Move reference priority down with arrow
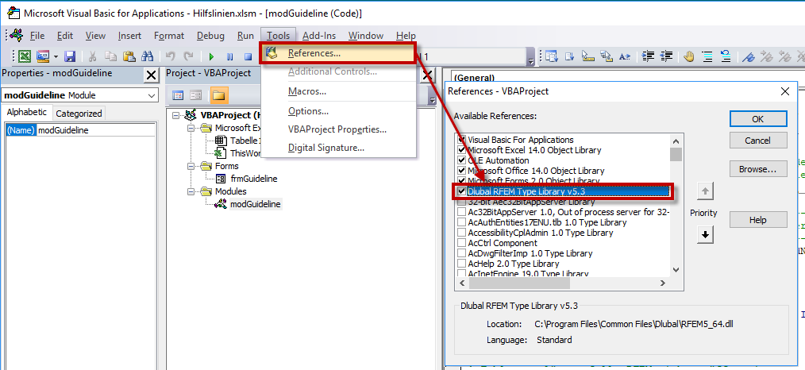 (x=706, y=234)
